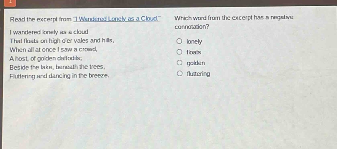Screen dimensions: 337x149
Task: Click the line 'When all at once I saw a crowd'
Action: pyautogui.click(x=54, y=50)
